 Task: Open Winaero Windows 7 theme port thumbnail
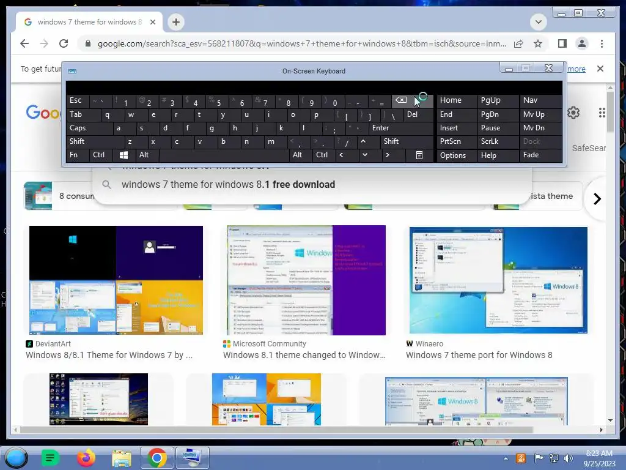498,280
